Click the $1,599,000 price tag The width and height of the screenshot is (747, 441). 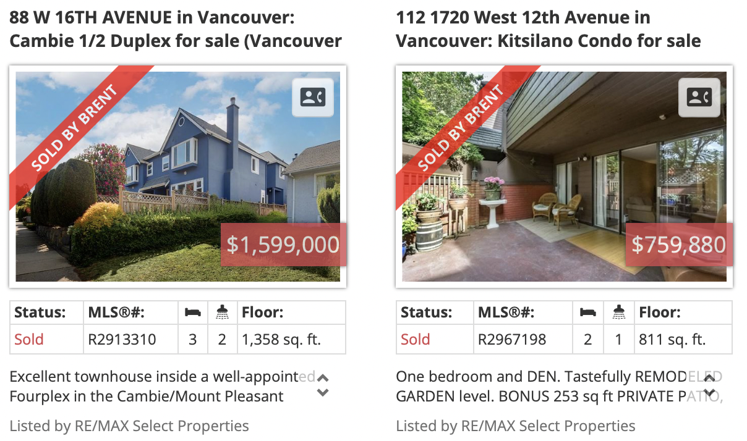point(283,245)
